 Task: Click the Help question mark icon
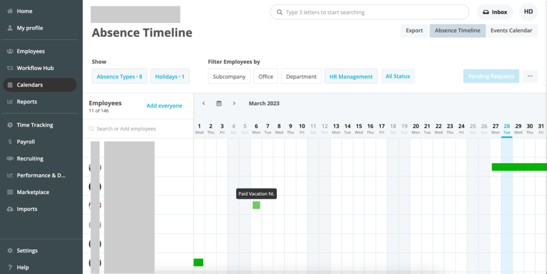[10, 268]
